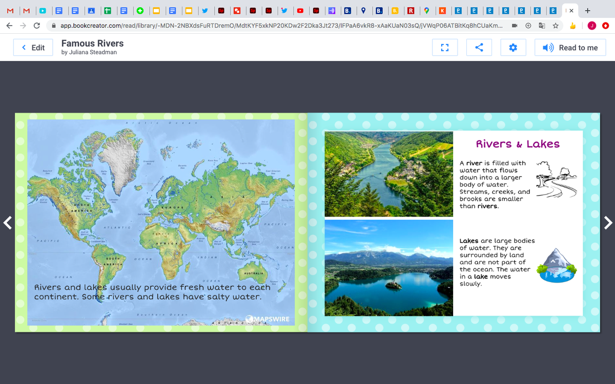The width and height of the screenshot is (615, 384).
Task: Switch to the green plus circle tab
Action: [139, 10]
